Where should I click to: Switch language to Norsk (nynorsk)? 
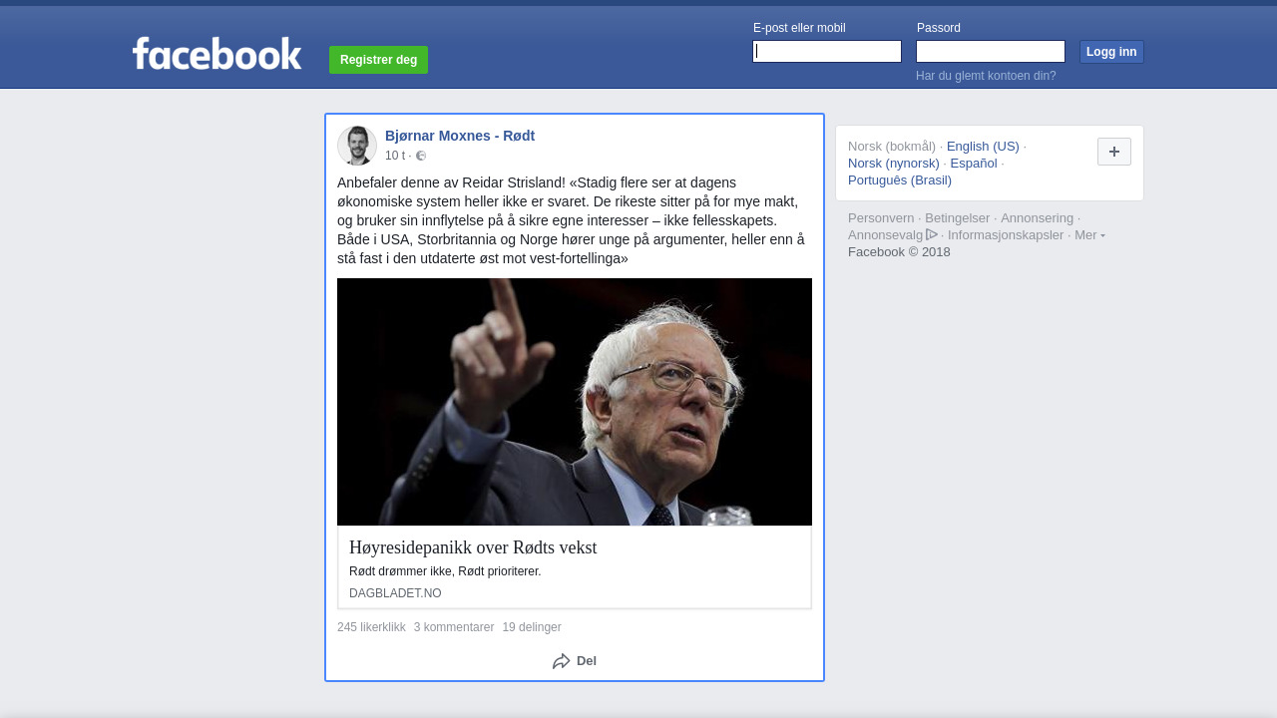[x=894, y=164]
